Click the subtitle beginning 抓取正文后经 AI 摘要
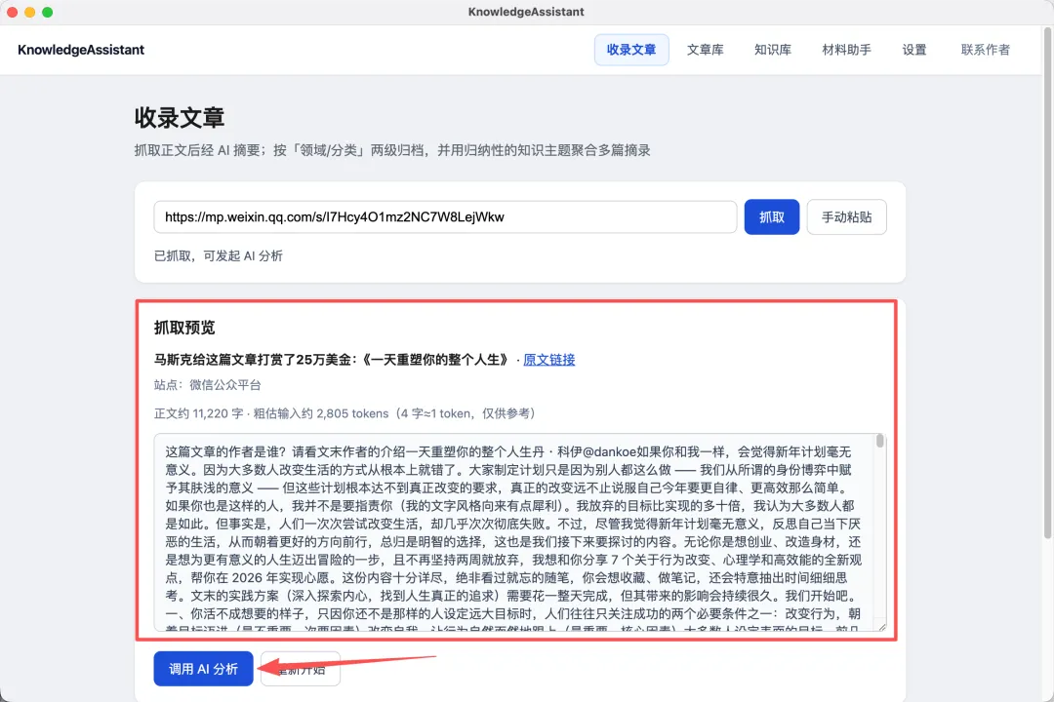1054x702 pixels. [x=392, y=150]
